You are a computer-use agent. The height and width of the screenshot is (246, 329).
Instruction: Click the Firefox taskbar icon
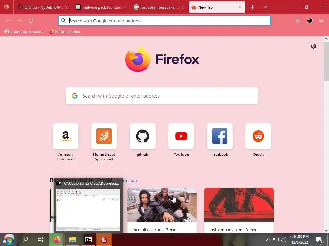coord(57,240)
